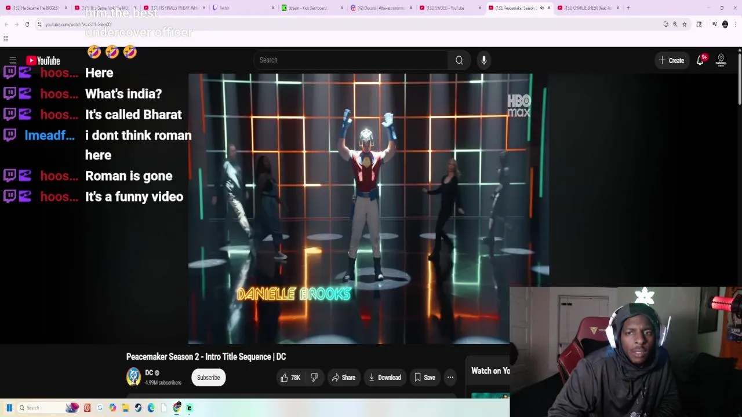The height and width of the screenshot is (417, 742).
Task: Close the Peacemaker Season 2 tab
Action: pos(549,8)
